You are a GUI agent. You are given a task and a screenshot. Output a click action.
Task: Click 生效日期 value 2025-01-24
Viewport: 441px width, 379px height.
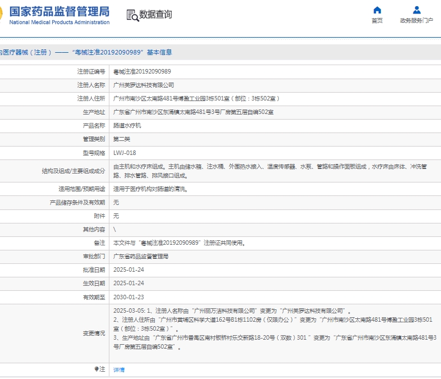[128, 284]
